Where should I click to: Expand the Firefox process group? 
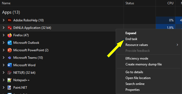pos(4,35)
